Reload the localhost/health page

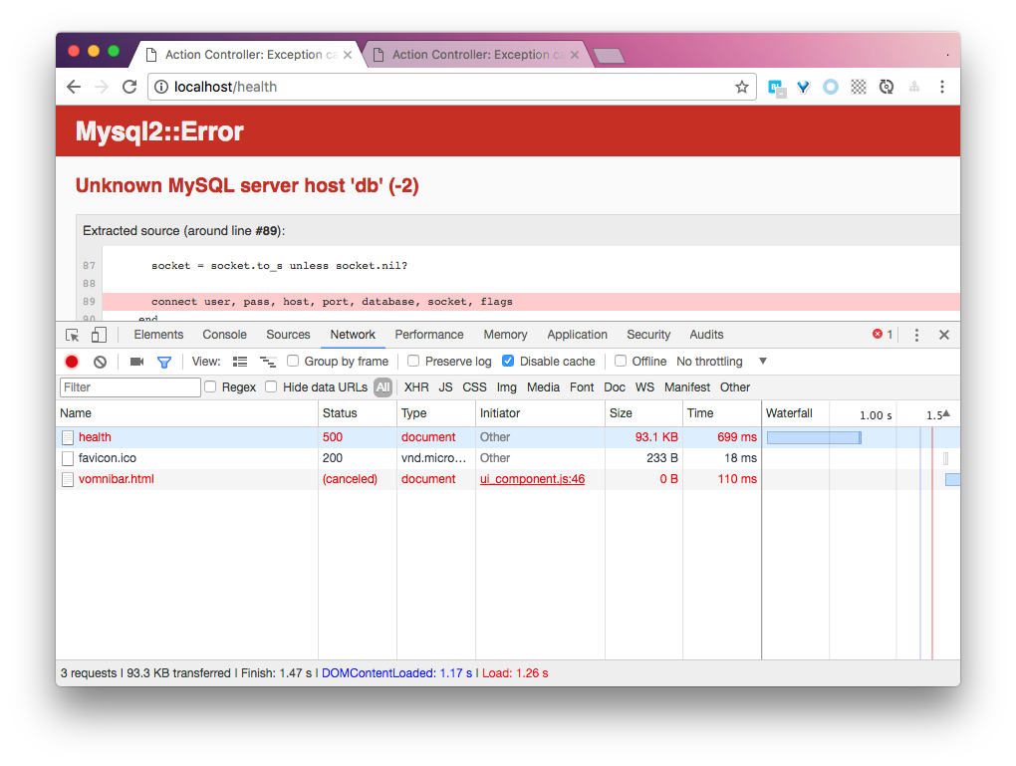click(129, 87)
